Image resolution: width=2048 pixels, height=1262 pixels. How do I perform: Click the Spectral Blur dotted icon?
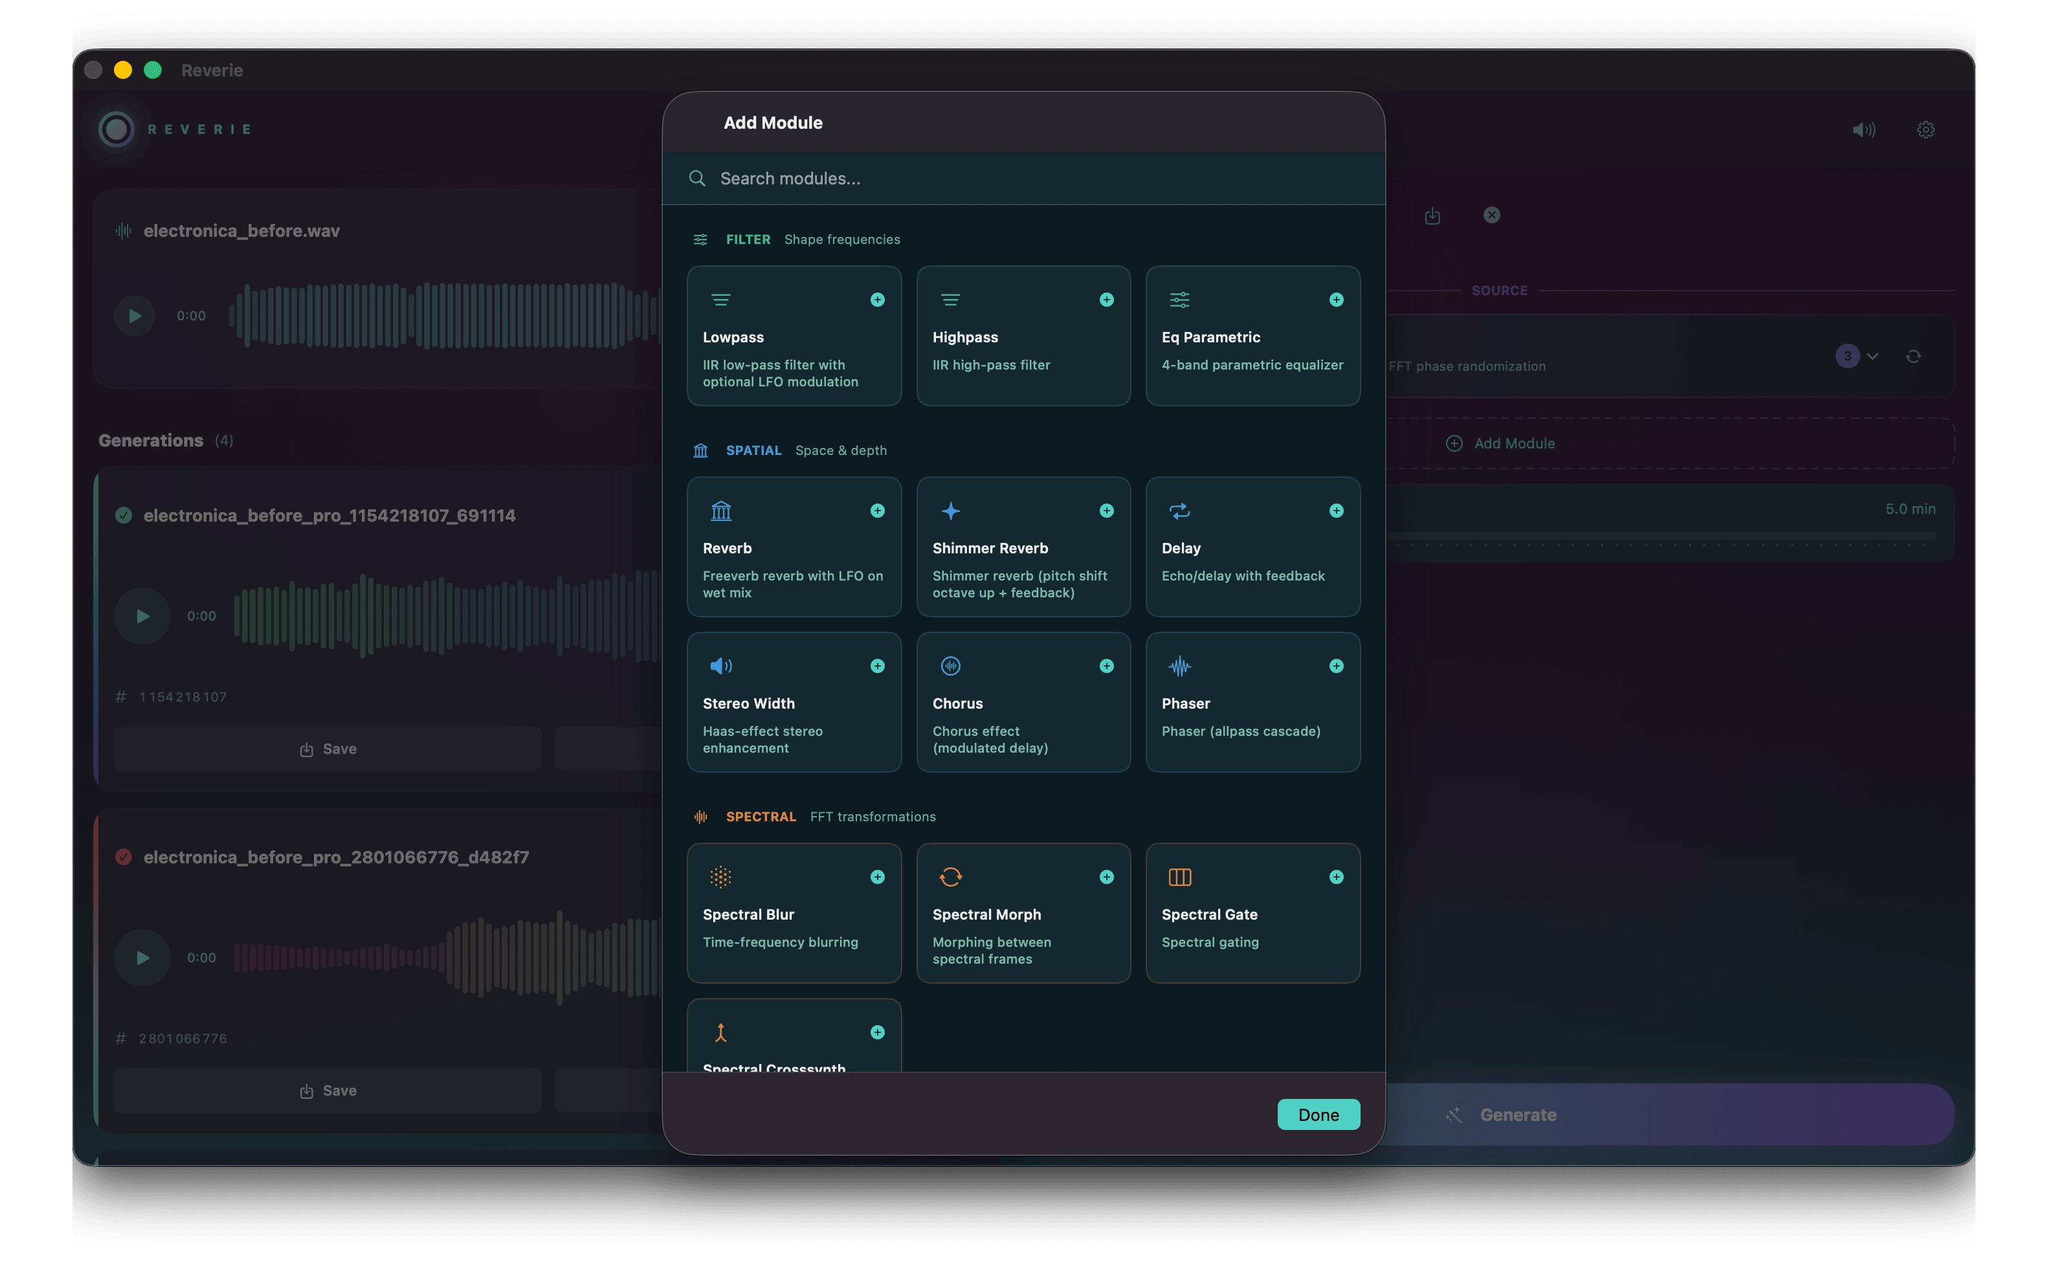click(x=721, y=877)
